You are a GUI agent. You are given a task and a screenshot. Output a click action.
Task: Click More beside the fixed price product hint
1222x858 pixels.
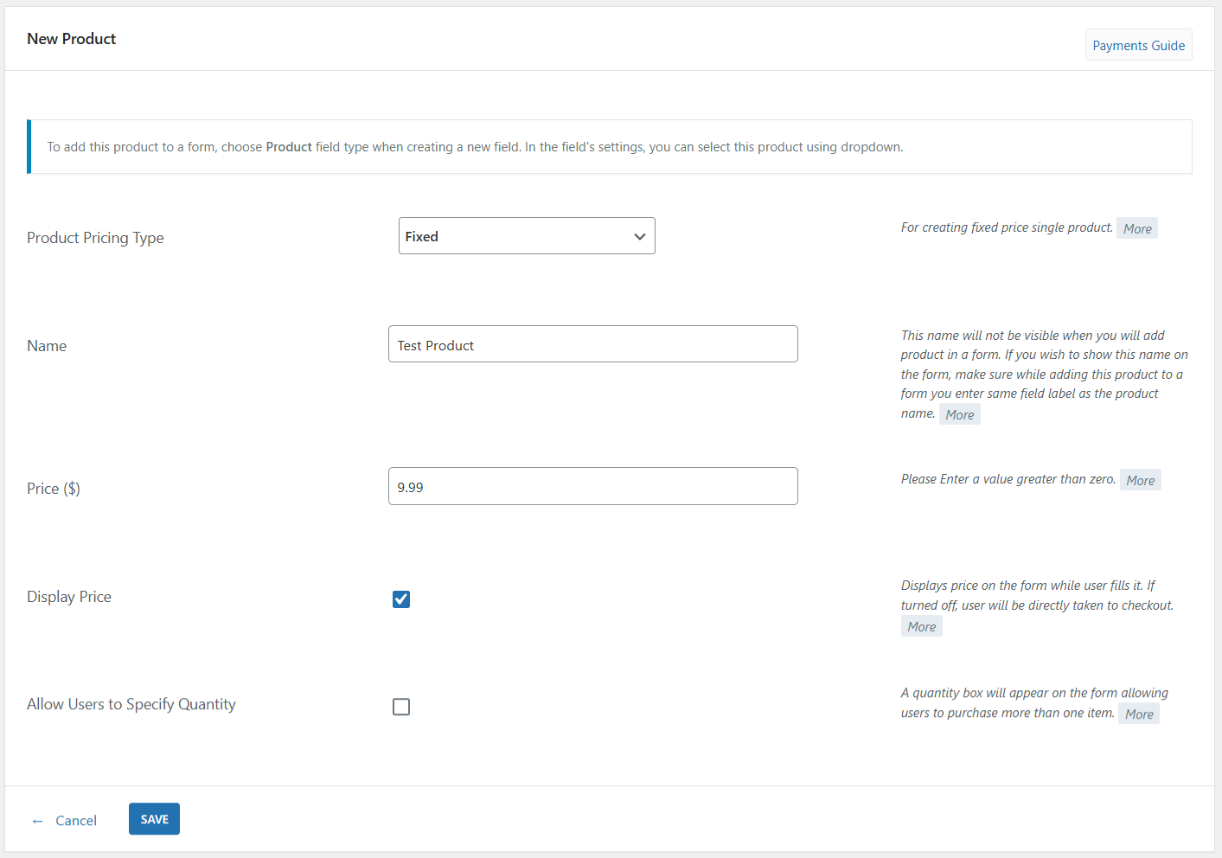point(1137,229)
